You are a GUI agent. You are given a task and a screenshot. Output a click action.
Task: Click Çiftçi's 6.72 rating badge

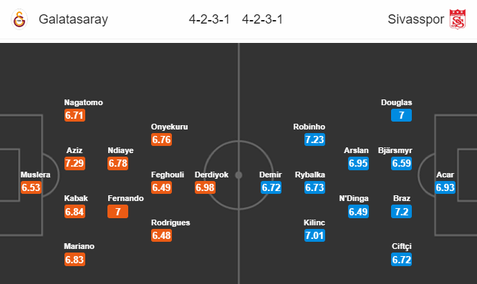pyautogui.click(x=402, y=260)
